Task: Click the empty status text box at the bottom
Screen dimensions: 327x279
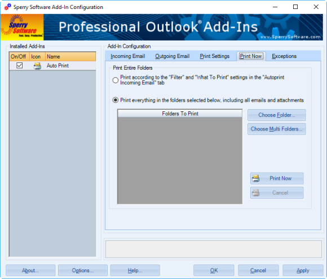Action: point(214,249)
